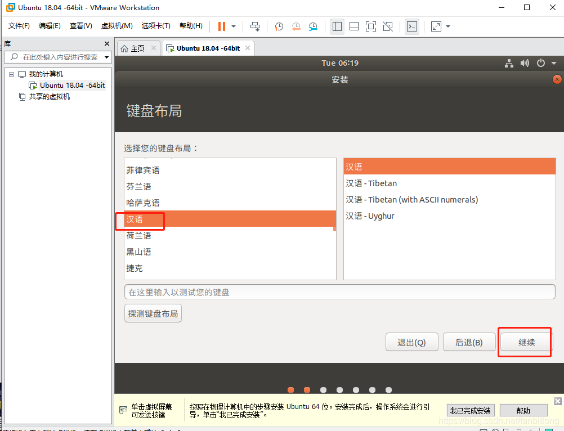Click the 继续 button
Viewport: 564px width, 431px height.
[527, 342]
